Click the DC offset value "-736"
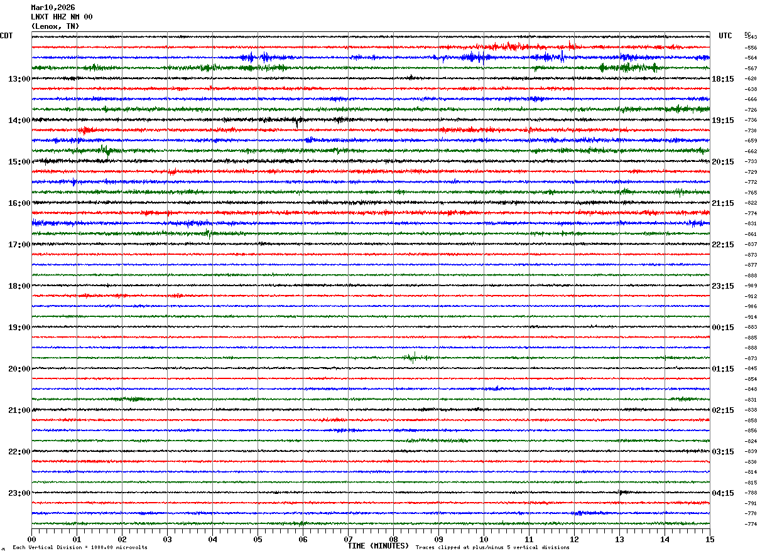760x556 pixels. [x=751, y=120]
